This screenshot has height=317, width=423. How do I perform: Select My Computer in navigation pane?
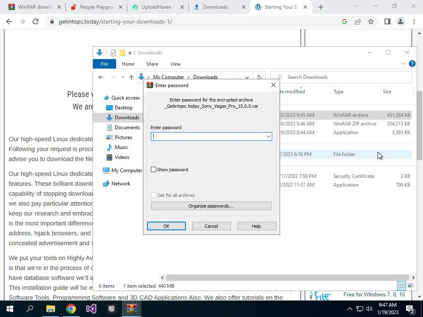[122, 170]
